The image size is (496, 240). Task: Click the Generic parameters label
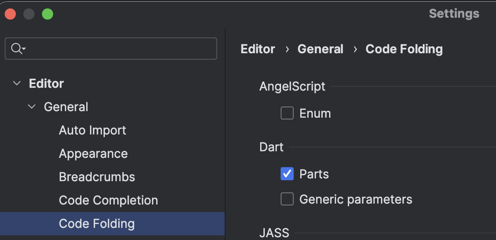pos(356,199)
